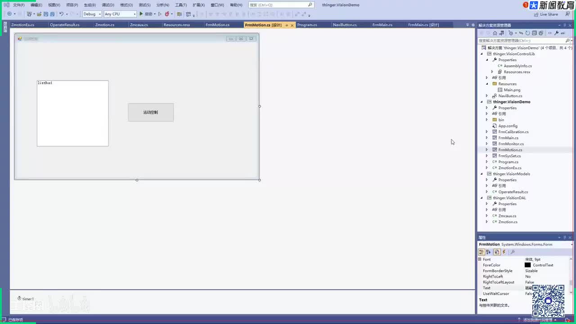This screenshot has height=324, width=576.
Task: Click the Solution Explorer search field
Action: pyautogui.click(x=522, y=40)
